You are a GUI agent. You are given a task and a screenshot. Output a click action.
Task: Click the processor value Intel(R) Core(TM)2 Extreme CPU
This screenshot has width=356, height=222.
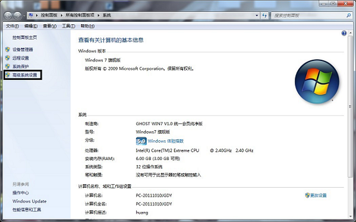[x=168, y=150]
